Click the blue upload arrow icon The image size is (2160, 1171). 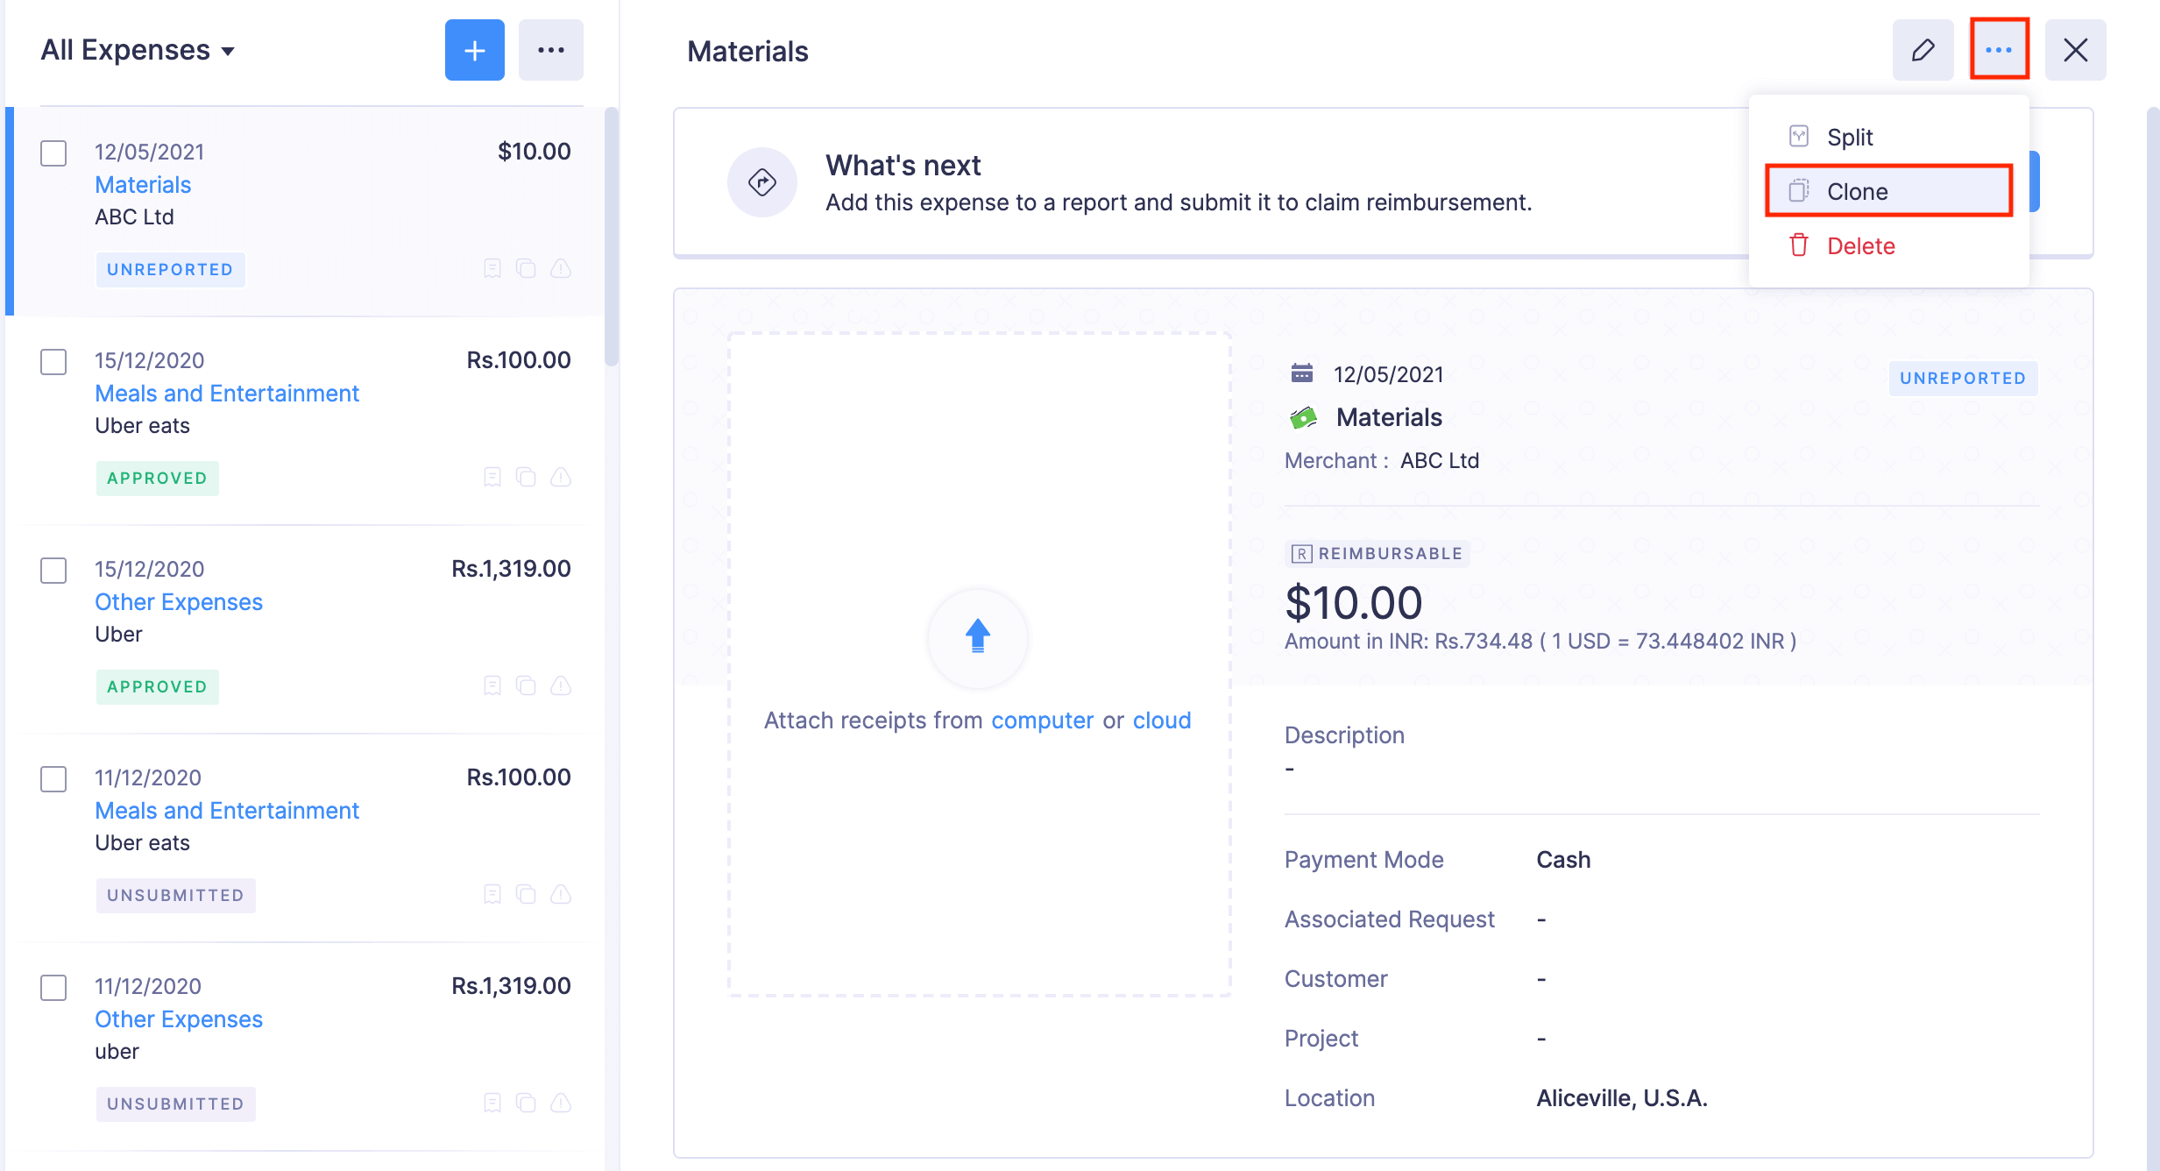(977, 636)
